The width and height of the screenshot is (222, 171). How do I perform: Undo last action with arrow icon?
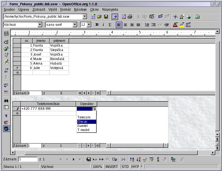tap(160, 17)
